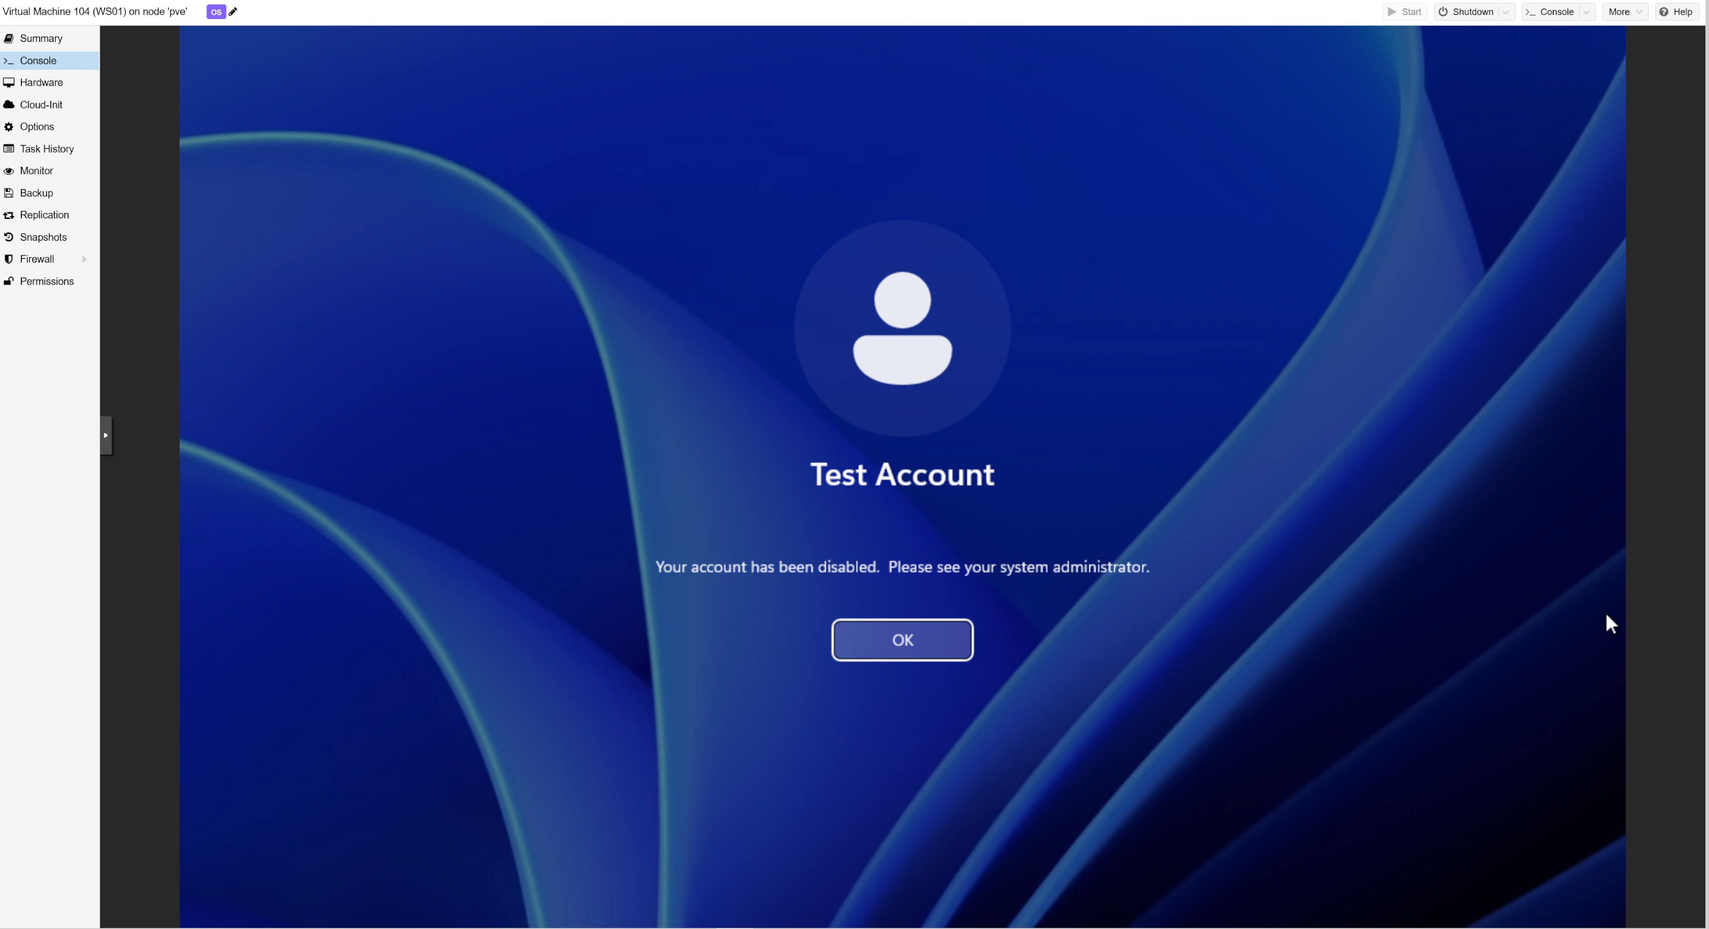The width and height of the screenshot is (1709, 929).
Task: Click the Shutdown button
Action: click(x=1466, y=12)
